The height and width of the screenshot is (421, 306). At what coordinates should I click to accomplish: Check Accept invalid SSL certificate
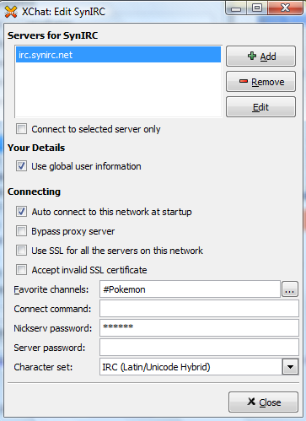coord(22,270)
